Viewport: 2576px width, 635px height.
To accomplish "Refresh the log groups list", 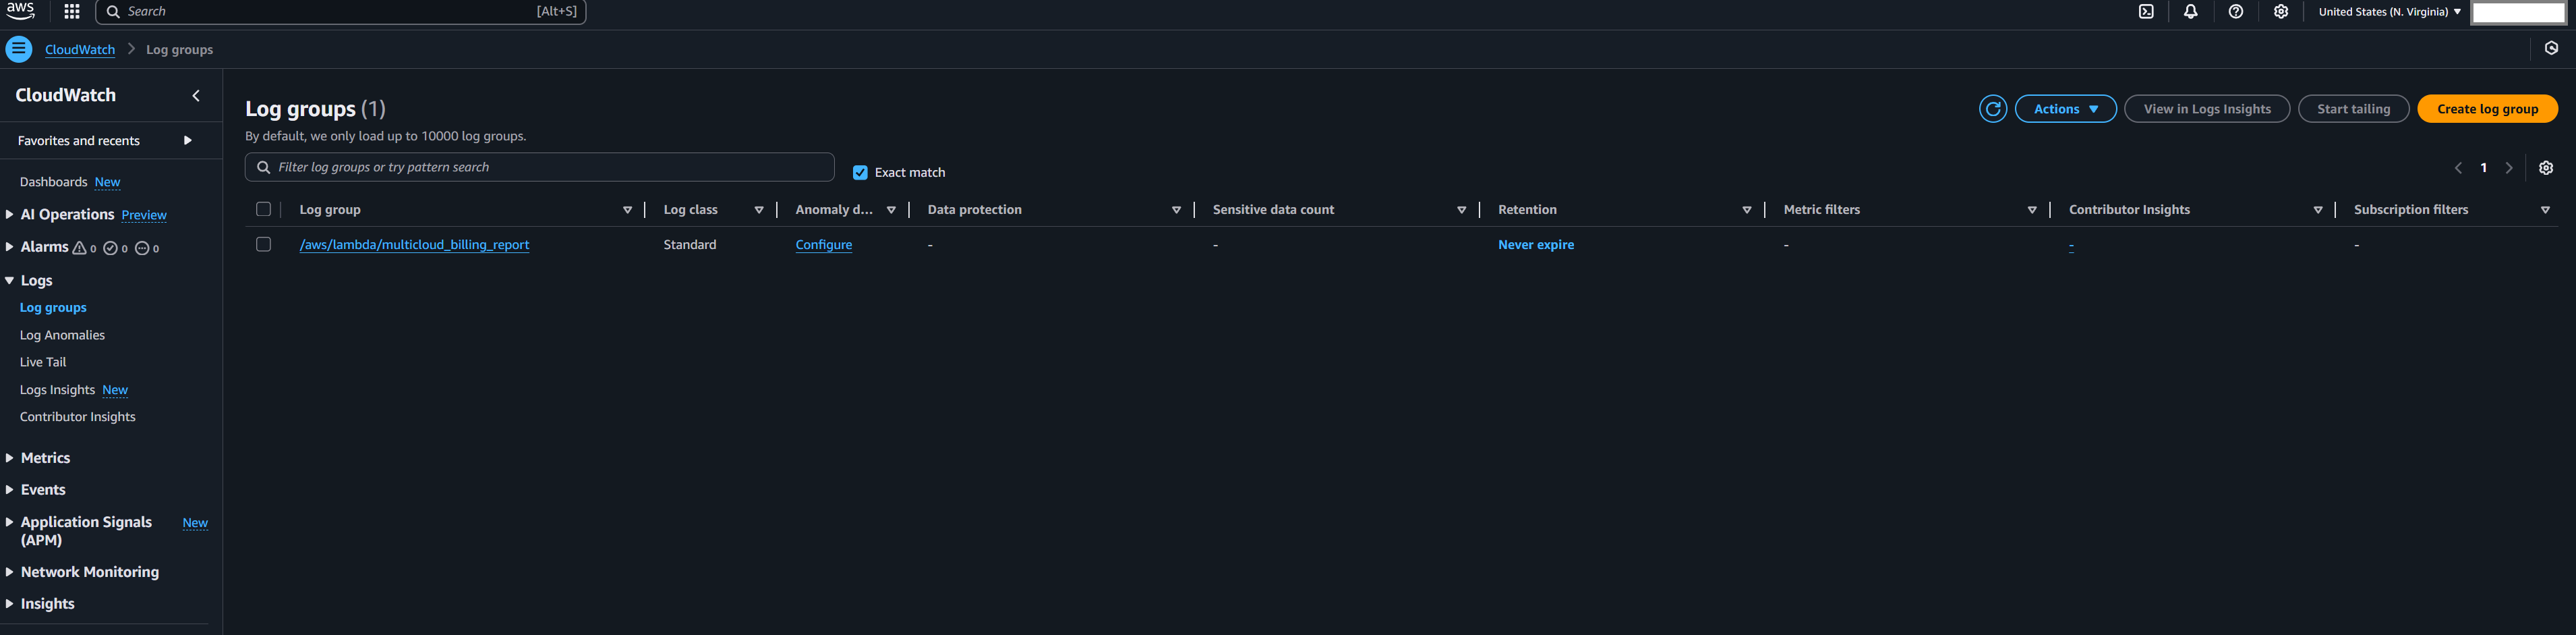I will coord(1993,109).
